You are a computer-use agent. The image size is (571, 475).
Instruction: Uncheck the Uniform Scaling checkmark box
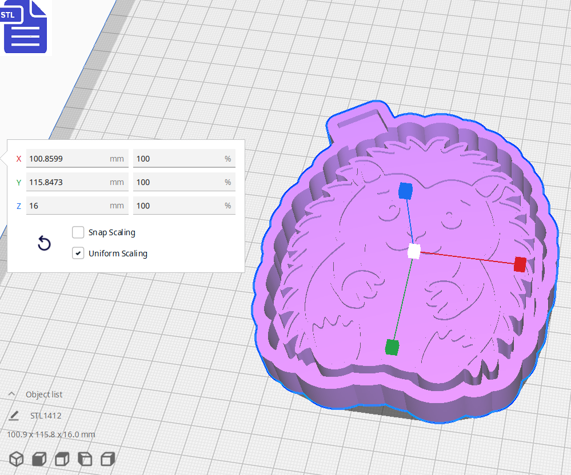click(x=78, y=253)
